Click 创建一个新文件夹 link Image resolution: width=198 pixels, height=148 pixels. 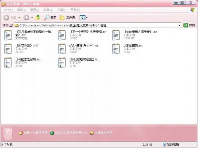click(x=35, y=133)
